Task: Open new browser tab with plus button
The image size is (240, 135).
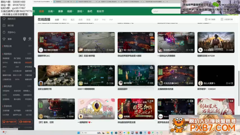Action: [x=167, y=1]
